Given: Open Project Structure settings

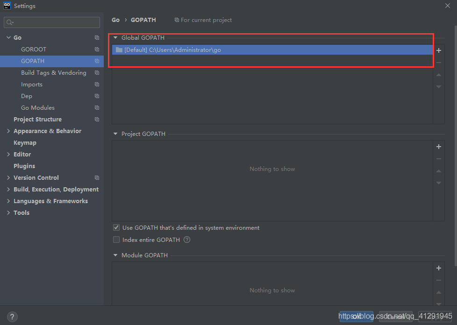Looking at the screenshot, I should 37,120.
